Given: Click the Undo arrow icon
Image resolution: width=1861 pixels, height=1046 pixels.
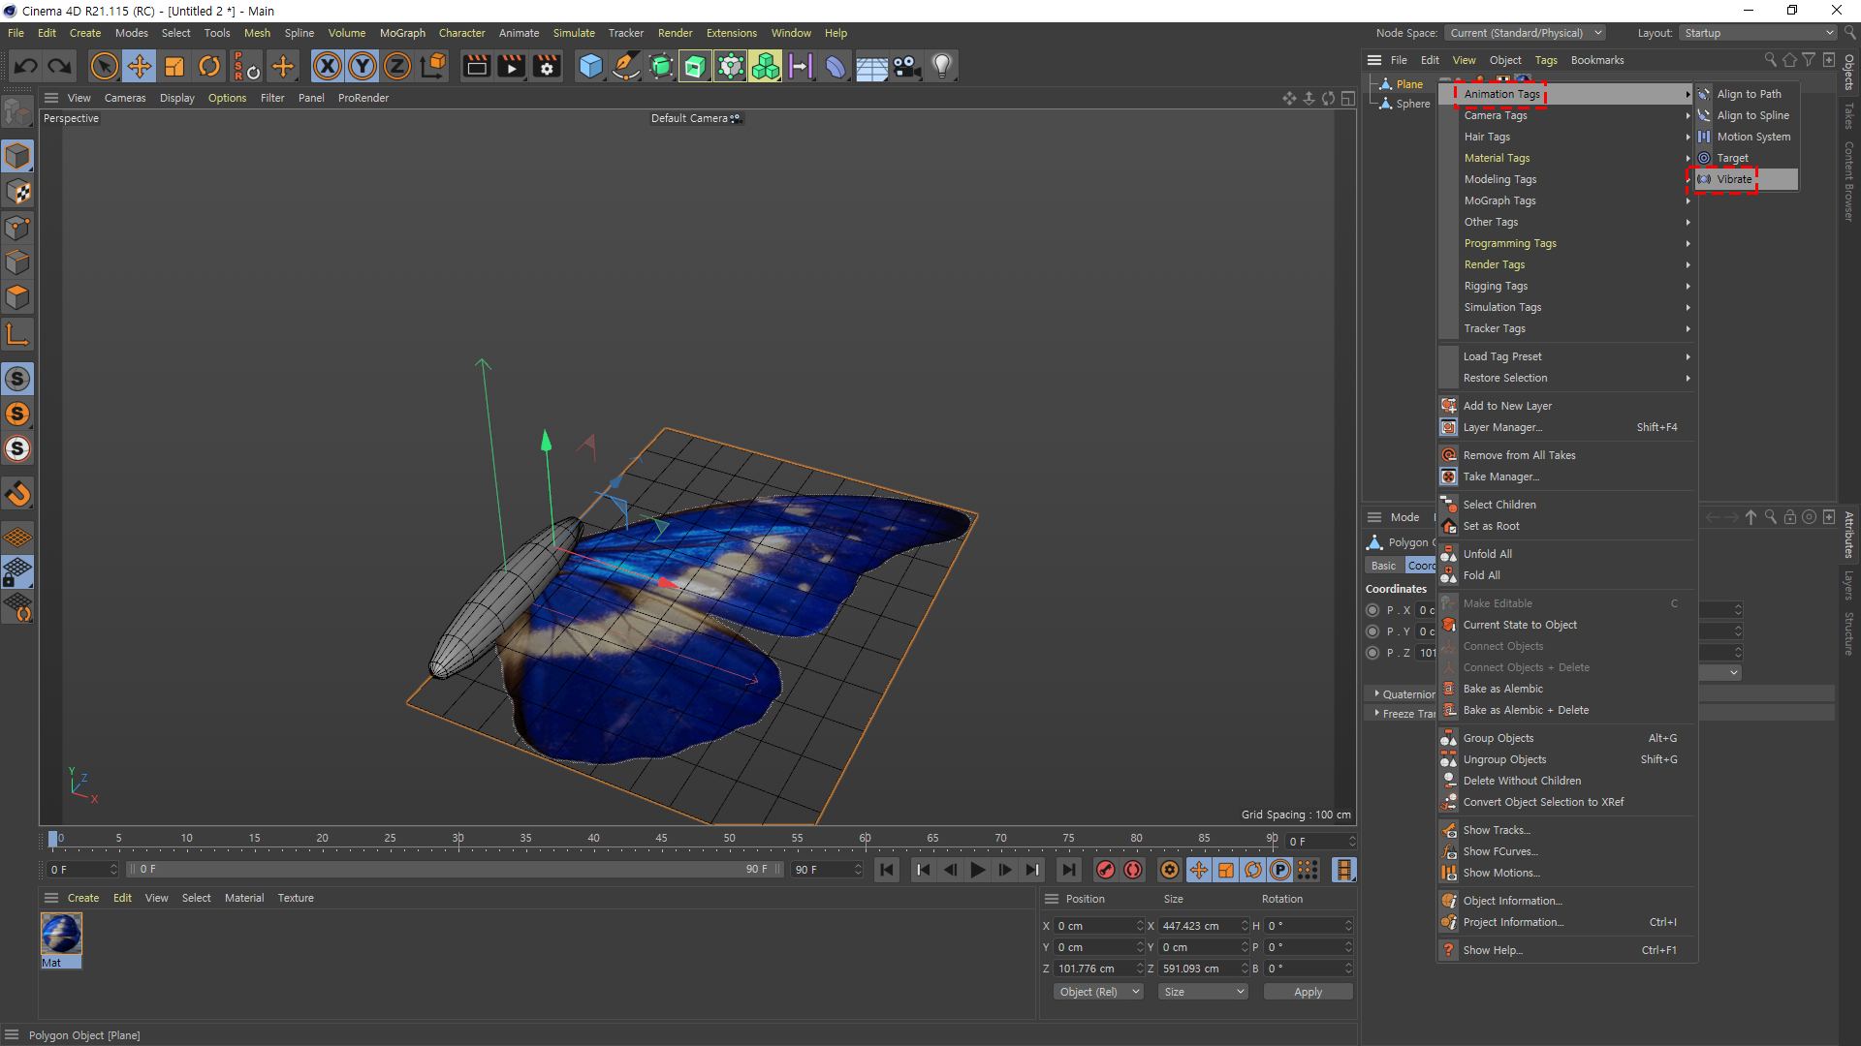Looking at the screenshot, I should click(26, 67).
